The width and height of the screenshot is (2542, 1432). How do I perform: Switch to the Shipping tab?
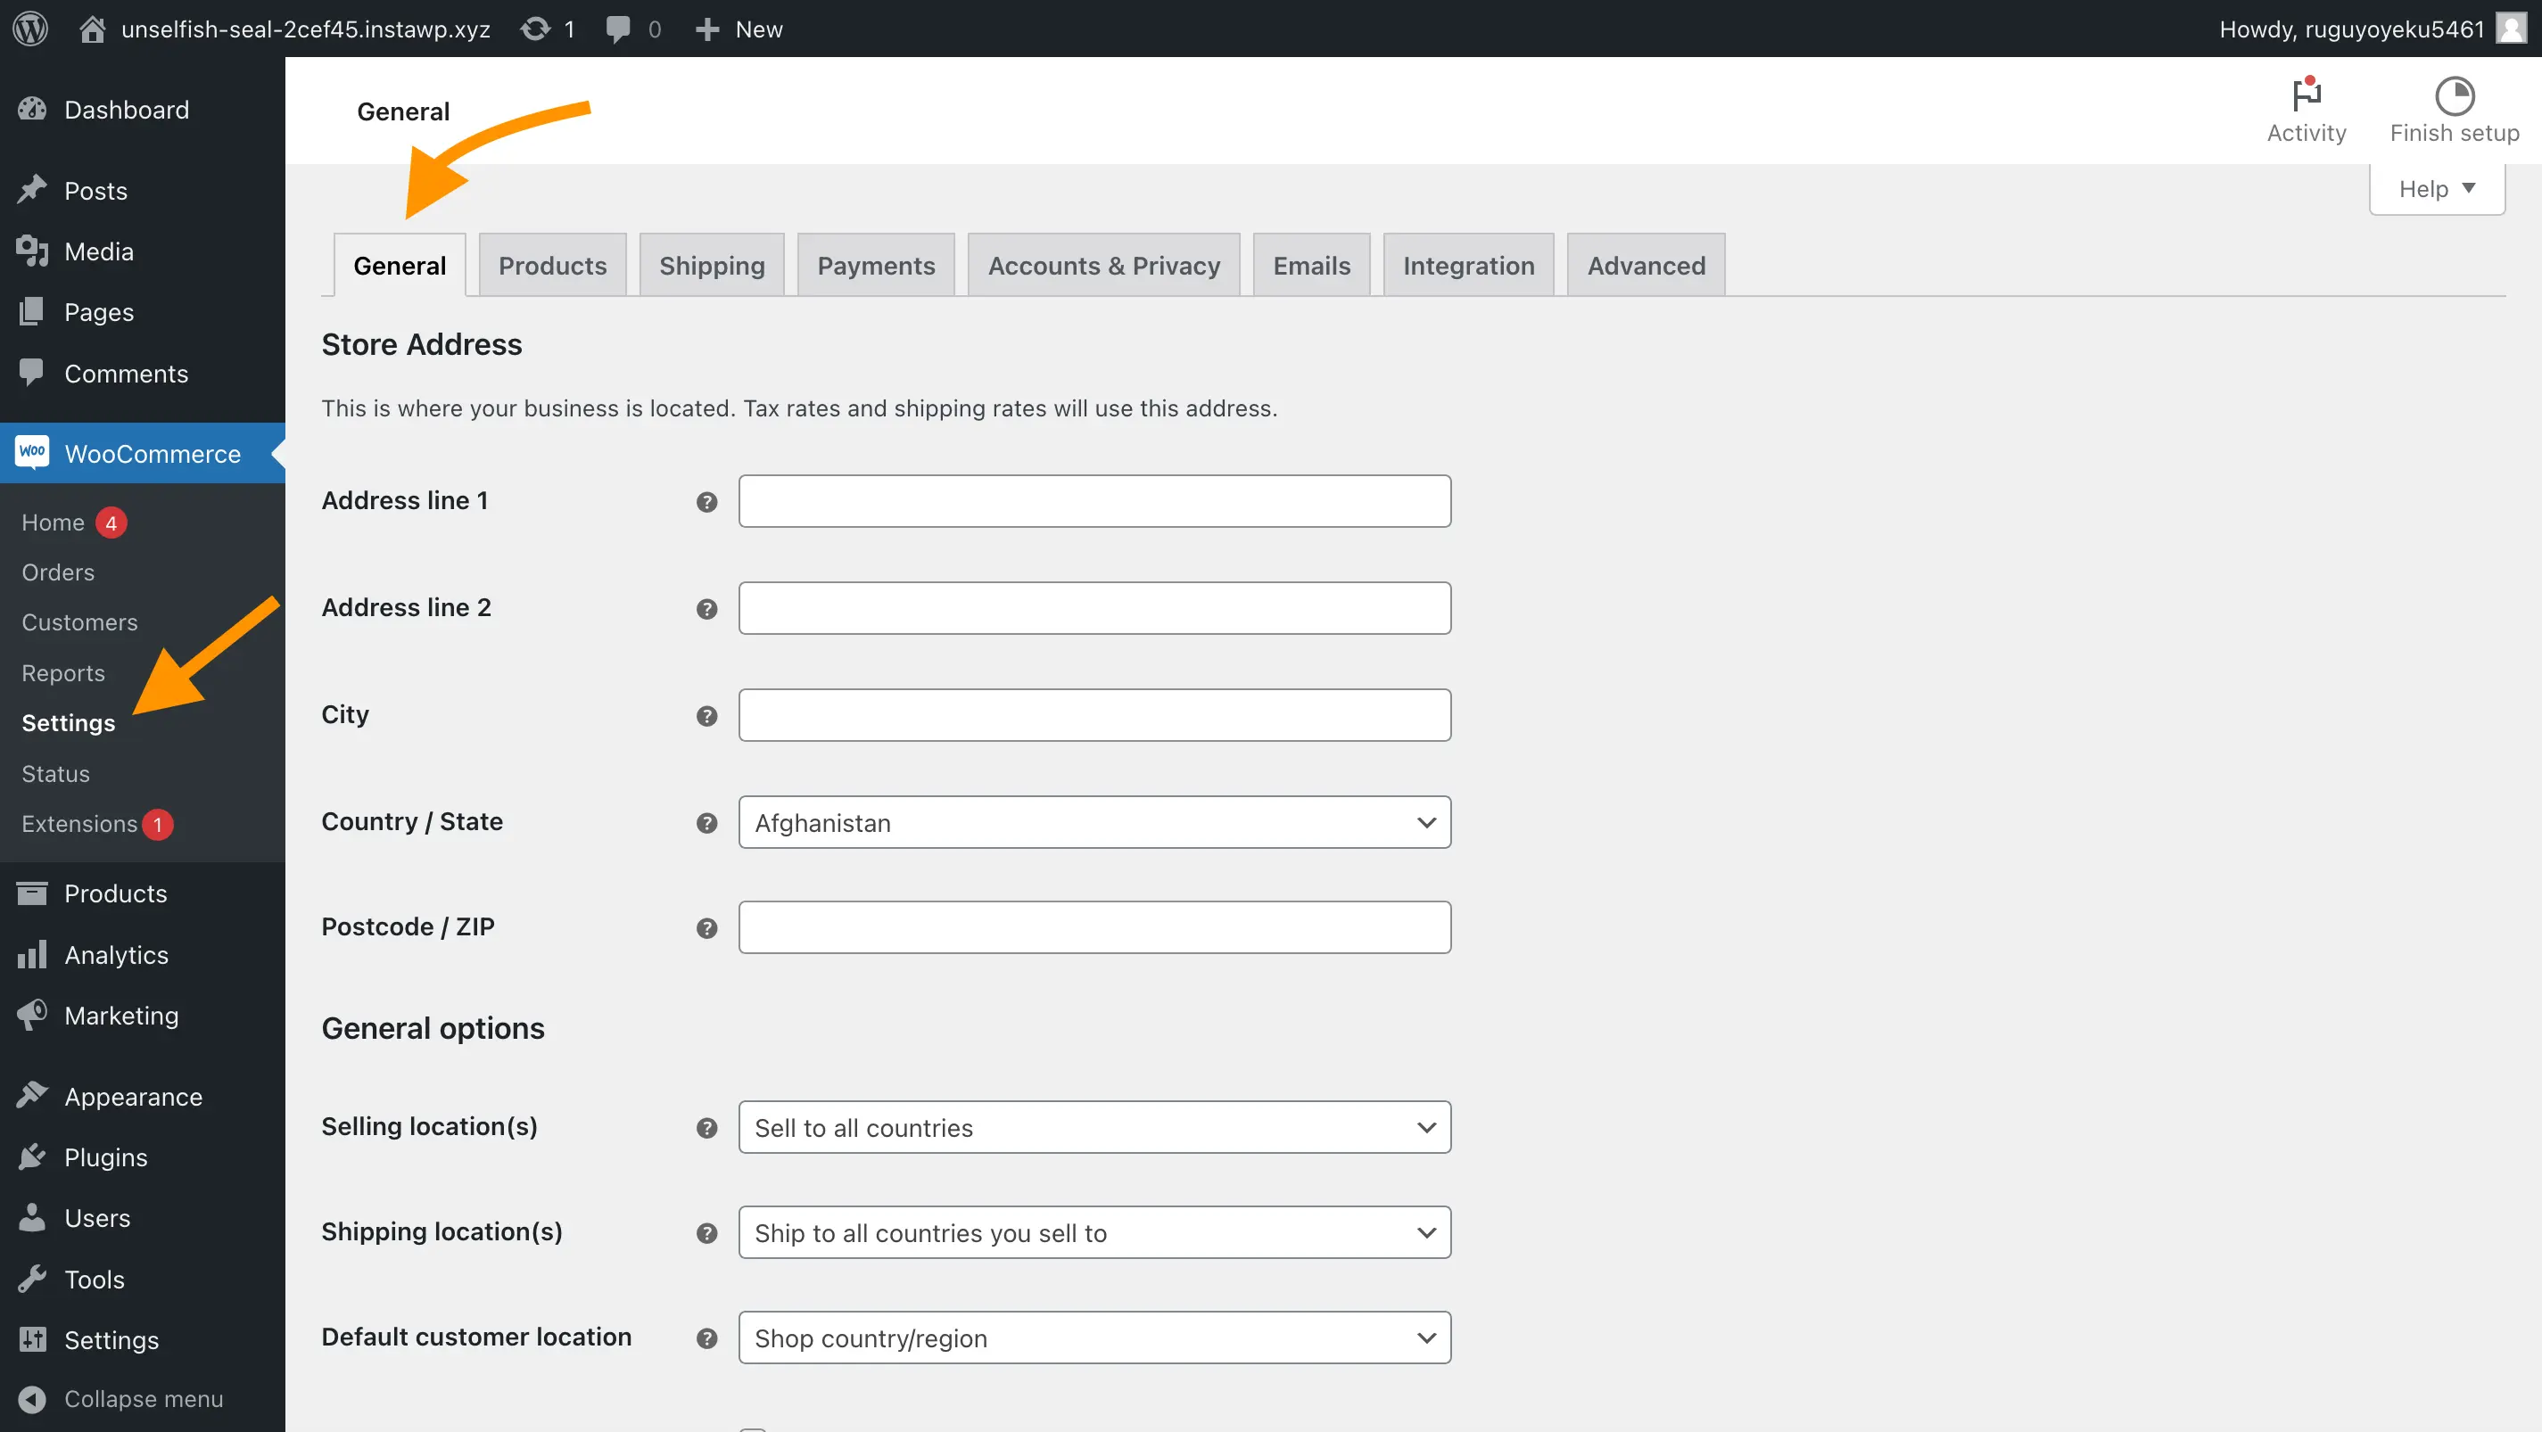point(713,264)
